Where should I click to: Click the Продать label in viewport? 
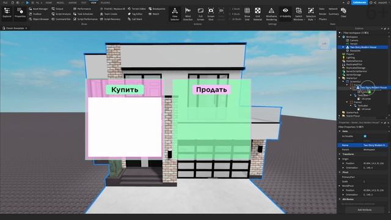pos(211,90)
